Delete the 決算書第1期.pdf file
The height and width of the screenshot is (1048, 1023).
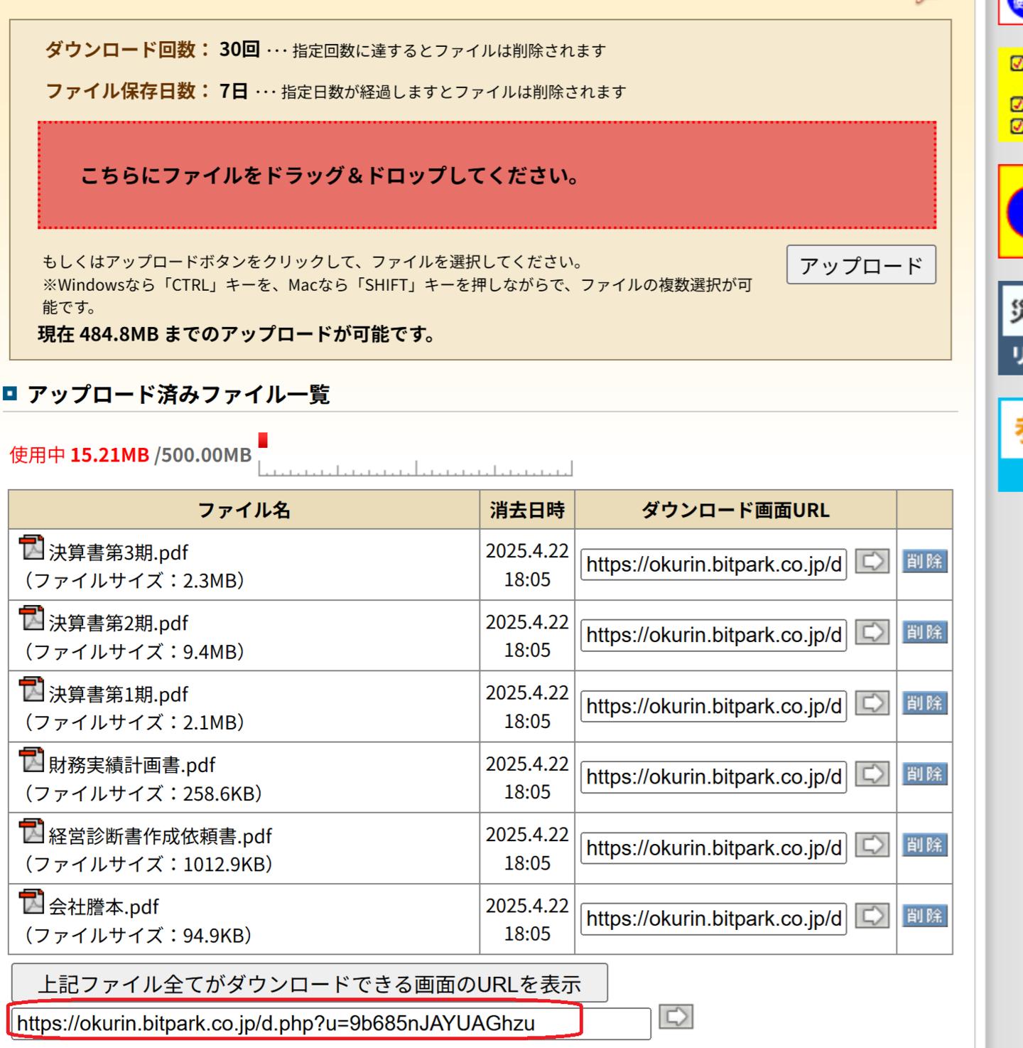[924, 703]
